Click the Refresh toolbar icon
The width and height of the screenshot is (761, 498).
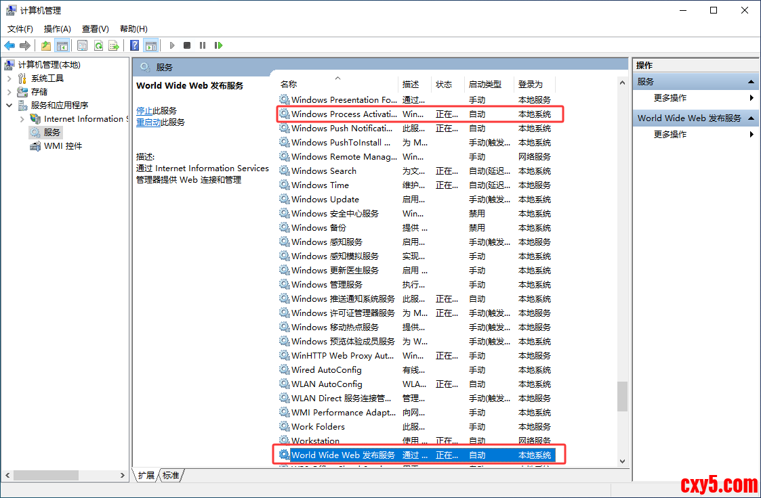[x=98, y=45]
